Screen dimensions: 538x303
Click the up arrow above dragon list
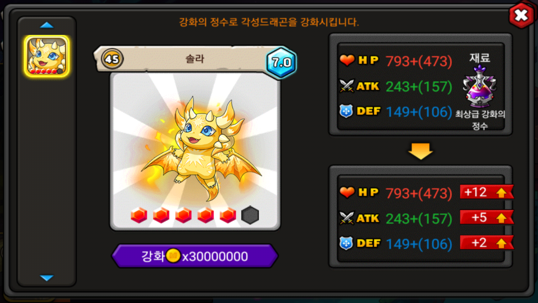[x=47, y=26]
